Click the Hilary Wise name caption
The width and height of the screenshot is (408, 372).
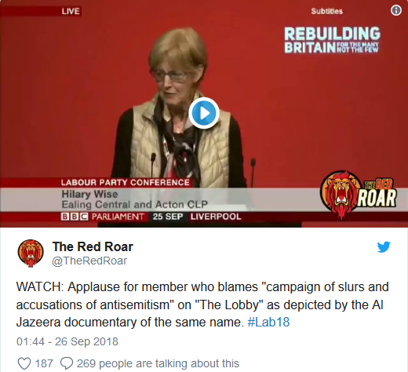coord(89,194)
